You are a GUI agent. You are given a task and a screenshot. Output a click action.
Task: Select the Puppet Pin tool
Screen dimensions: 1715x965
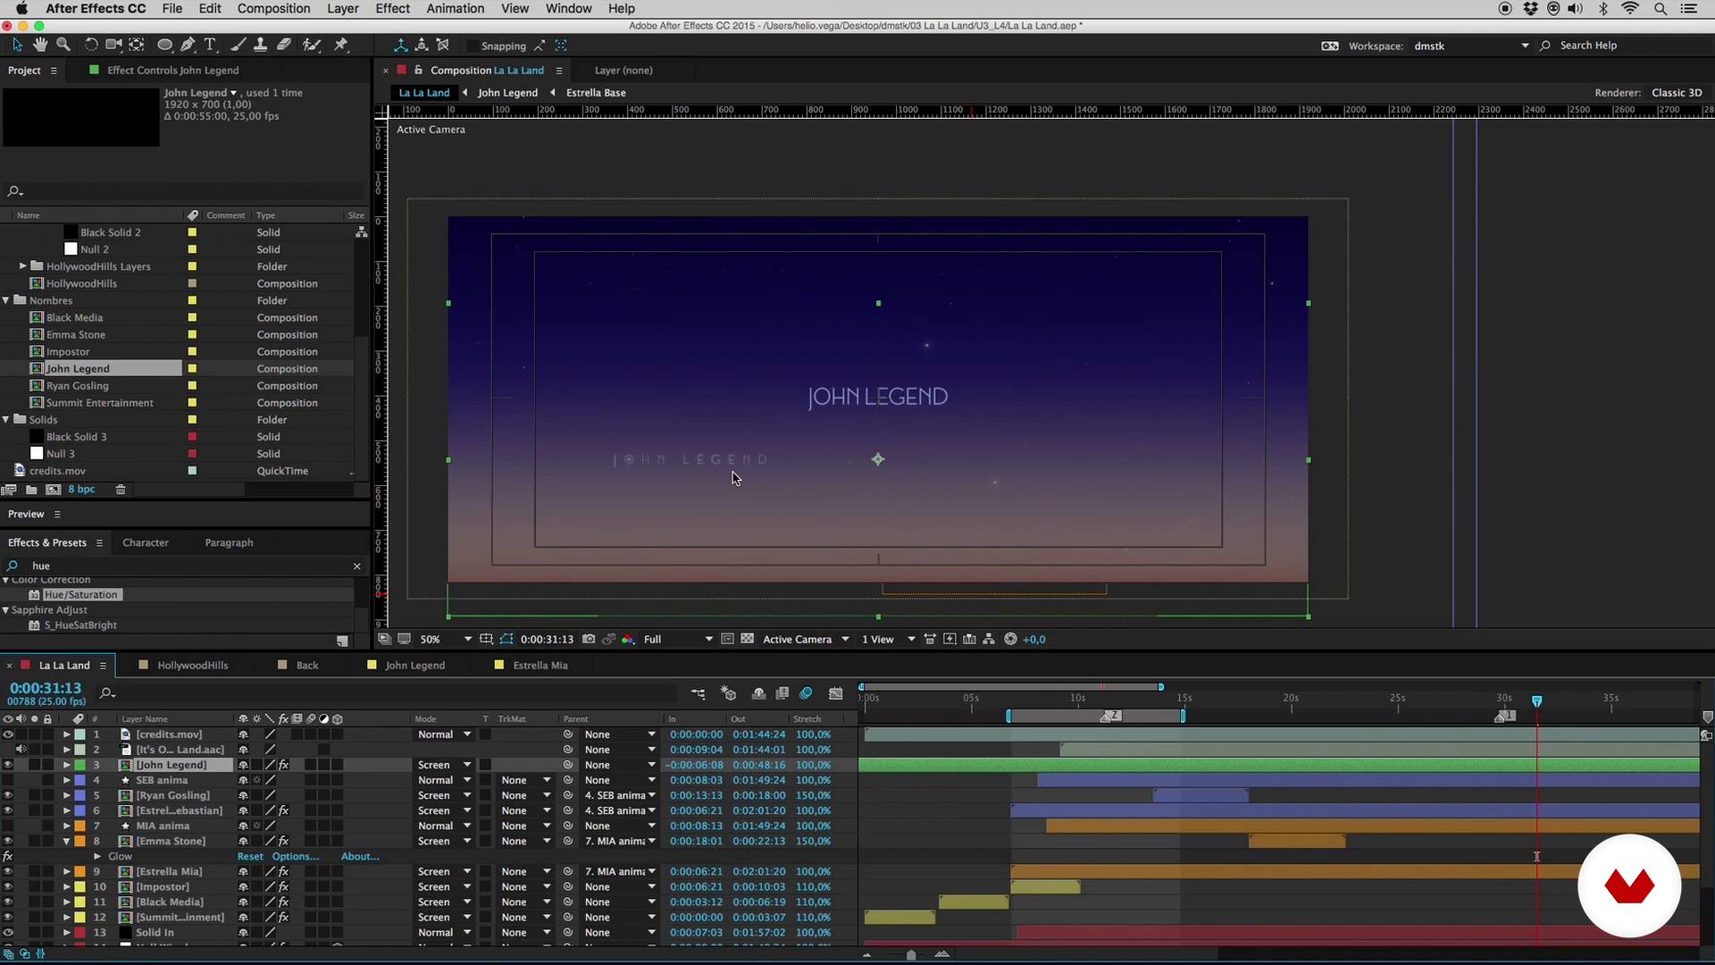click(x=340, y=45)
